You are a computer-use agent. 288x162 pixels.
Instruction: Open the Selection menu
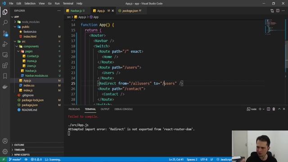pos(30,4)
